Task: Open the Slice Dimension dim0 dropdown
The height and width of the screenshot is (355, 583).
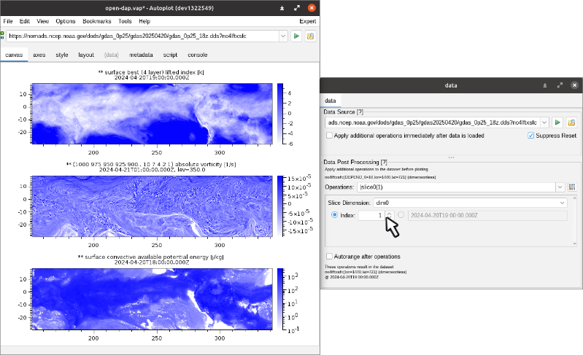Action: click(x=562, y=202)
